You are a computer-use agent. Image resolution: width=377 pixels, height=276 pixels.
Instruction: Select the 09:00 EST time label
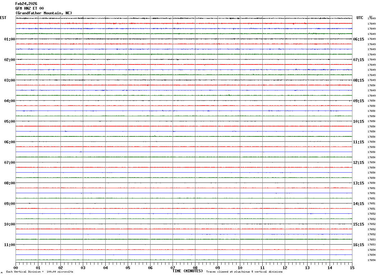(x=10, y=203)
